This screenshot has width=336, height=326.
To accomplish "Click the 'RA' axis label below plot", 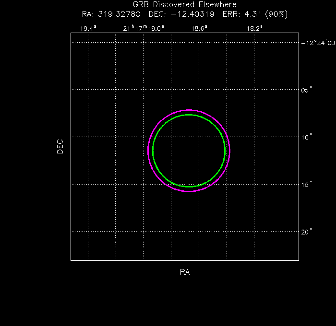I will (185, 272).
